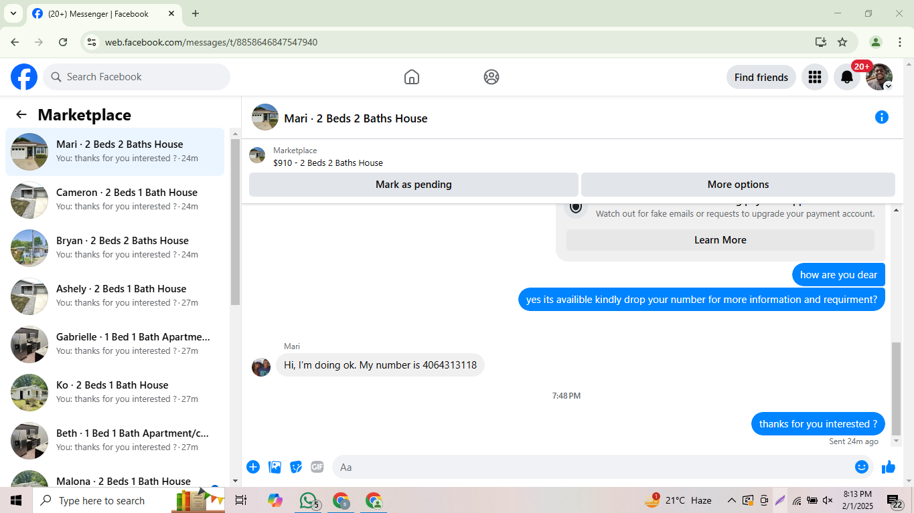This screenshot has width=914, height=513.
Task: Open the GIF picker icon
Action: 317,467
